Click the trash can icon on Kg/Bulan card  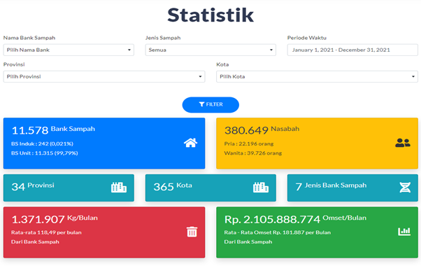tap(192, 232)
